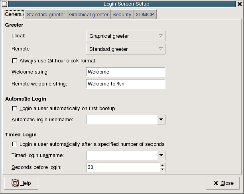The height and width of the screenshot is (194, 244).
Task: Enable always use 24 hour clock format
Action: coord(15,61)
